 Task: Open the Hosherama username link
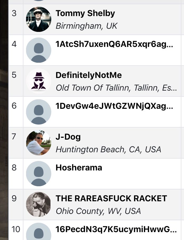pos(79,168)
